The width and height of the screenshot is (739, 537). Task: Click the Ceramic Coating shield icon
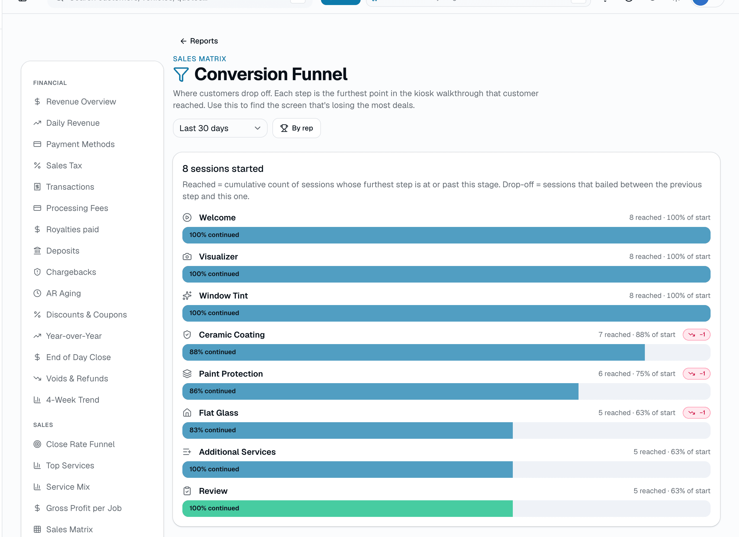[x=187, y=335]
